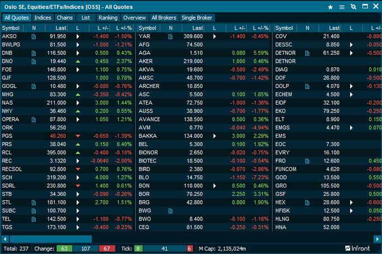The height and width of the screenshot is (254, 382).
Task: Click the green 63 gainers count
Action: click(x=64, y=248)
